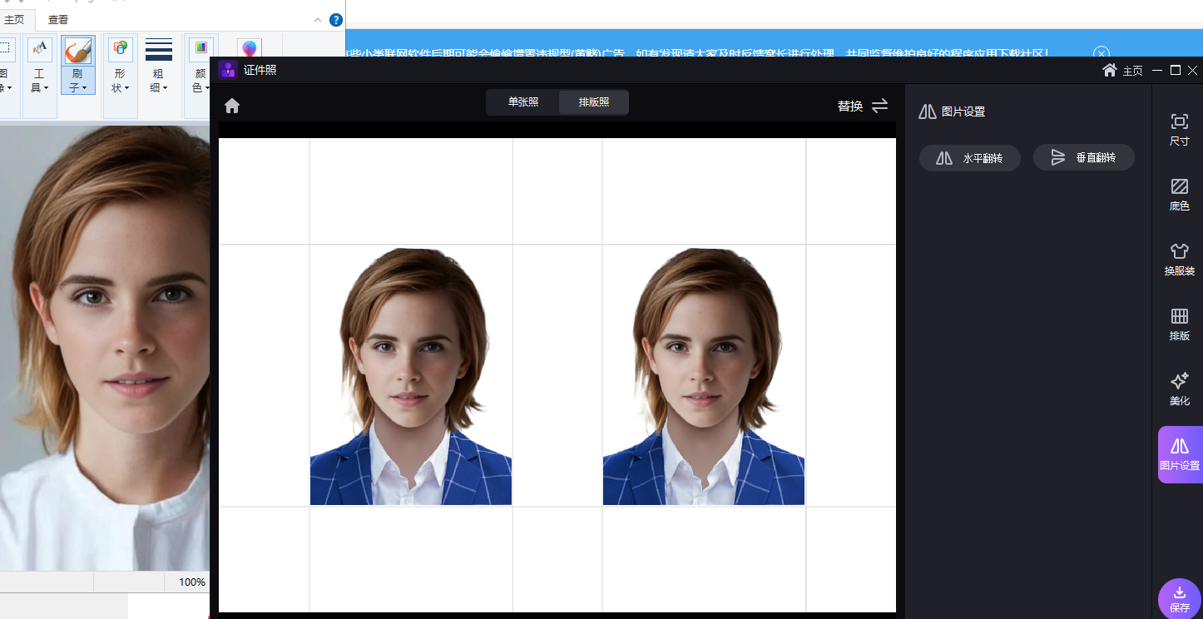The image size is (1203, 619).
Task: Open the 粗细 line thickness dropdown
Action: point(158,81)
